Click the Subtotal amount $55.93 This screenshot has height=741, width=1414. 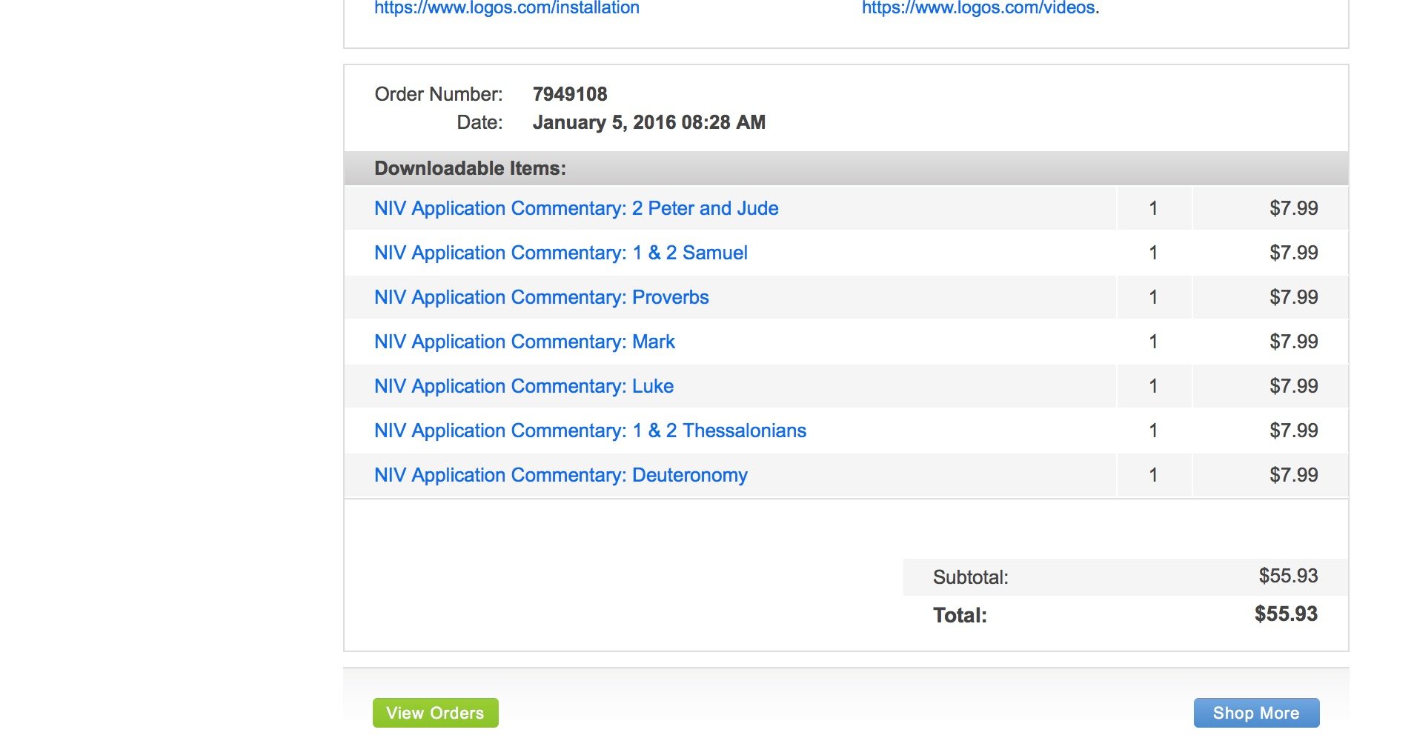click(x=1288, y=576)
